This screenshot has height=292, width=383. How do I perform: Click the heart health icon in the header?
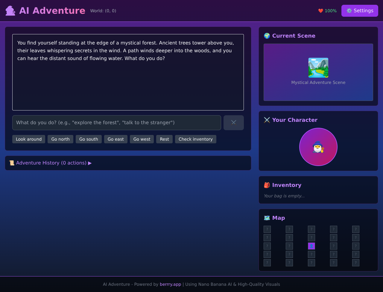coord(320,10)
